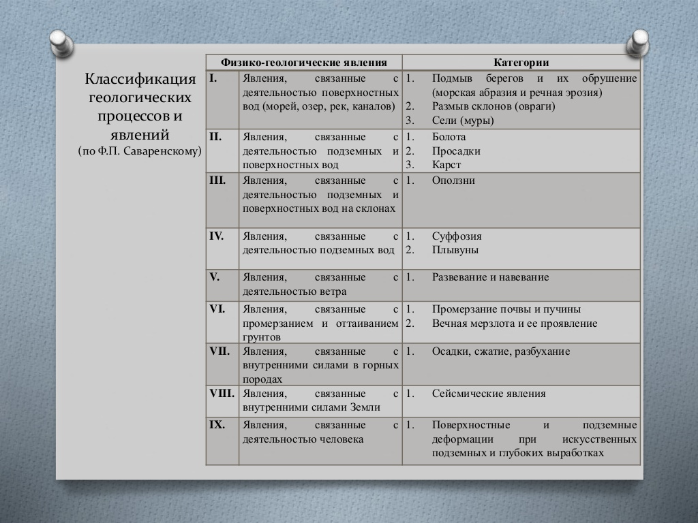Click 'Промерзание почвы и пучины'
The width and height of the screenshot is (698, 523).
tap(506, 309)
